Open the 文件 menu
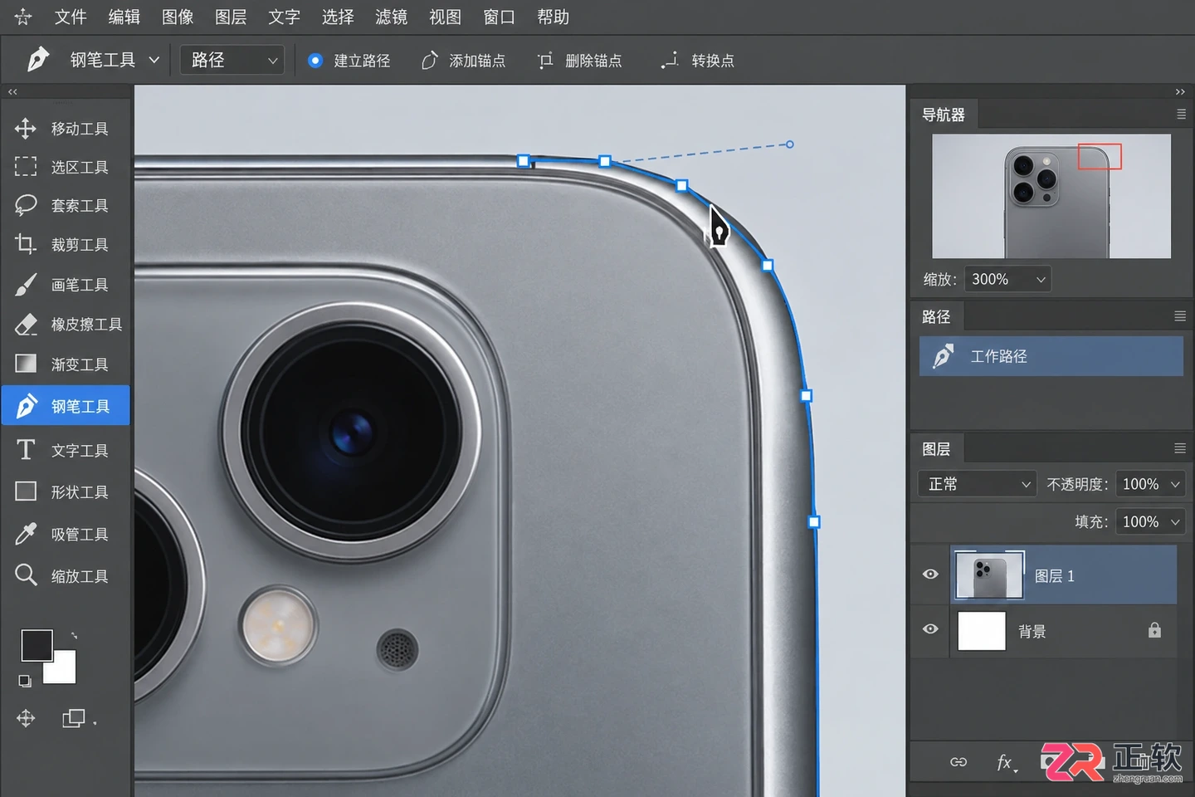The height and width of the screenshot is (797, 1195). tap(71, 17)
